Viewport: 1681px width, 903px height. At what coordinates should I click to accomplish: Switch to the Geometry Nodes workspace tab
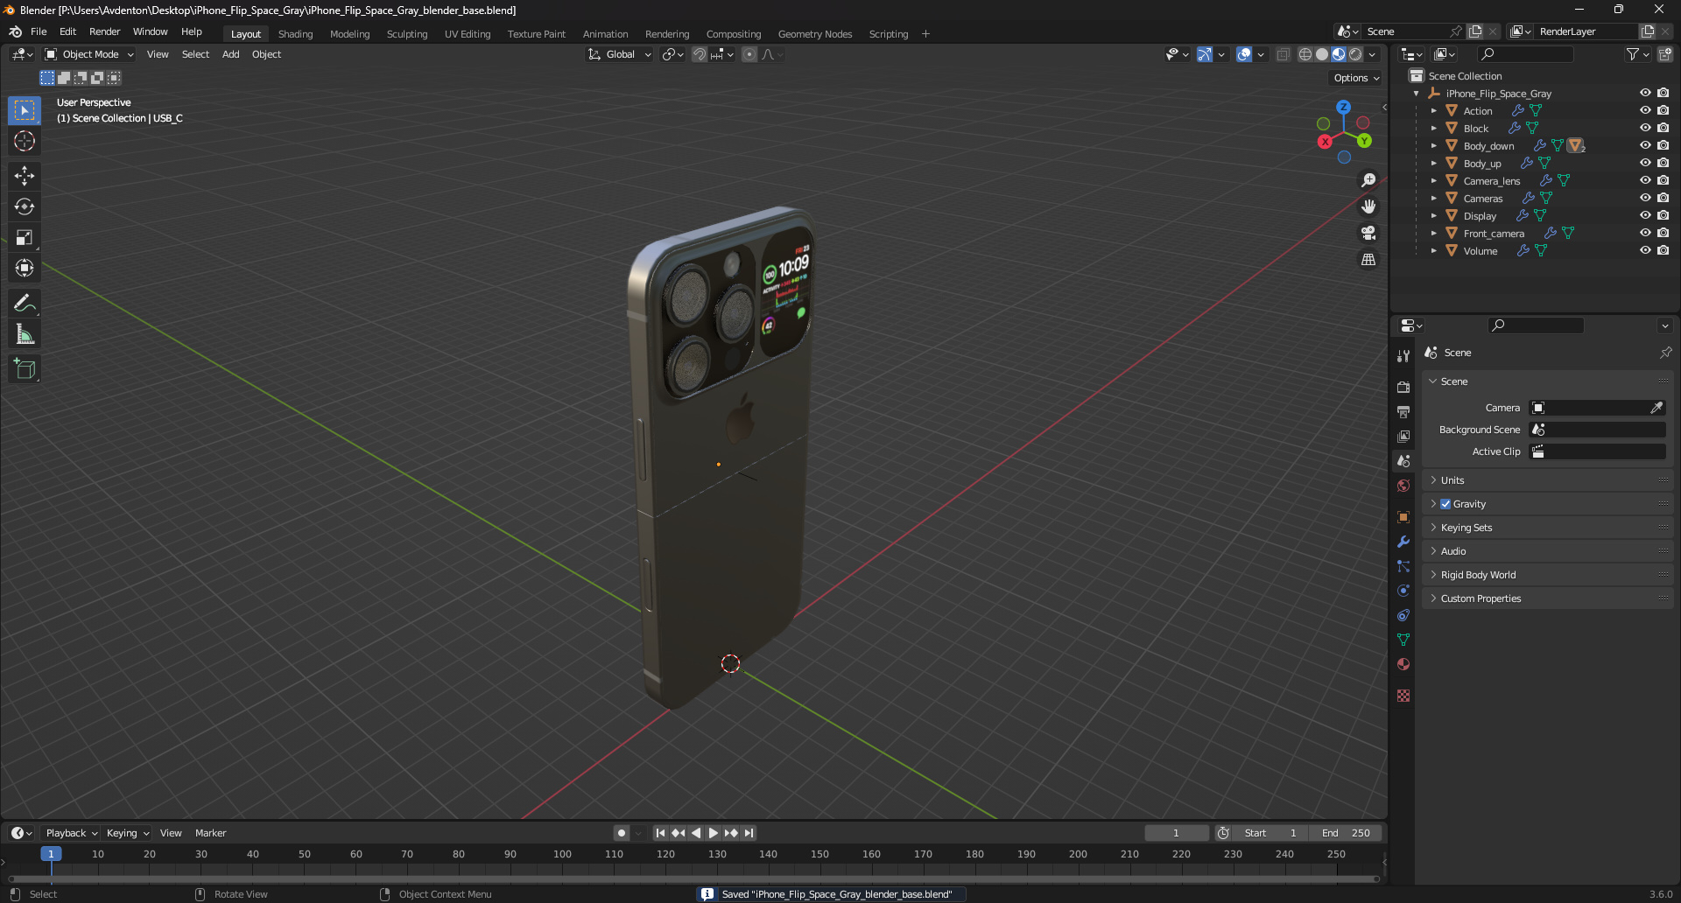[814, 34]
